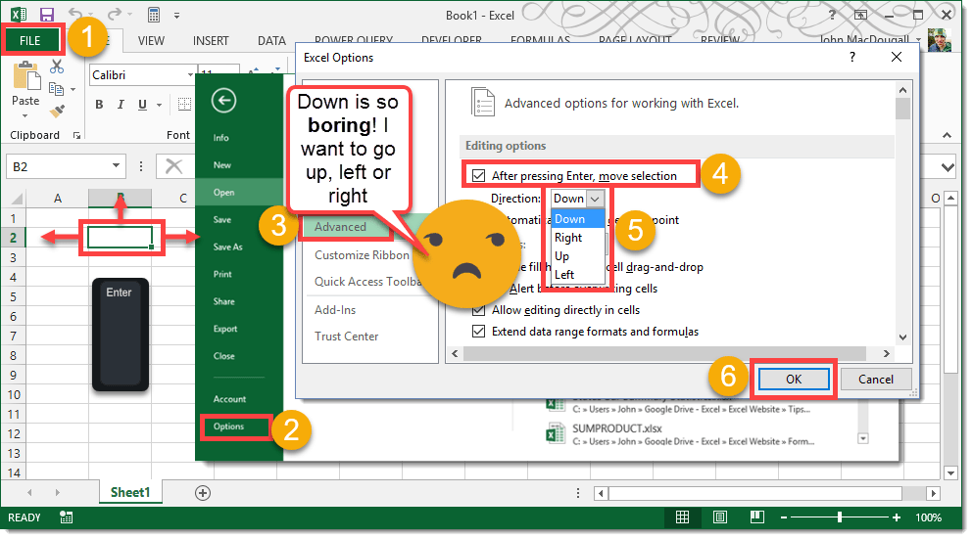Click the Copy icon in Clipboard group
Image resolution: width=972 pixels, height=539 pixels.
pos(57,89)
